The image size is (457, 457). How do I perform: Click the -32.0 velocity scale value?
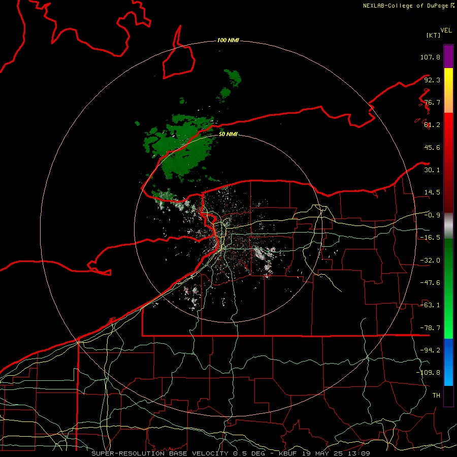point(430,260)
